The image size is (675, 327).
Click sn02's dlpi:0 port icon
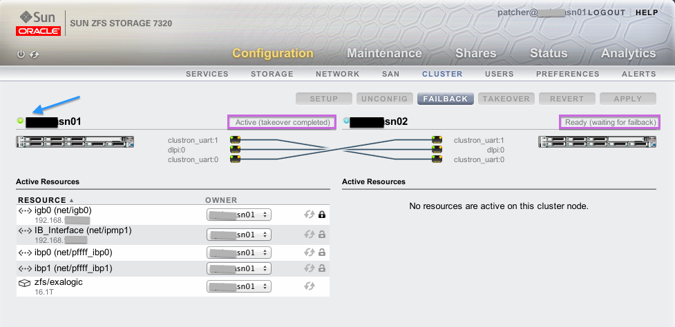coord(437,150)
